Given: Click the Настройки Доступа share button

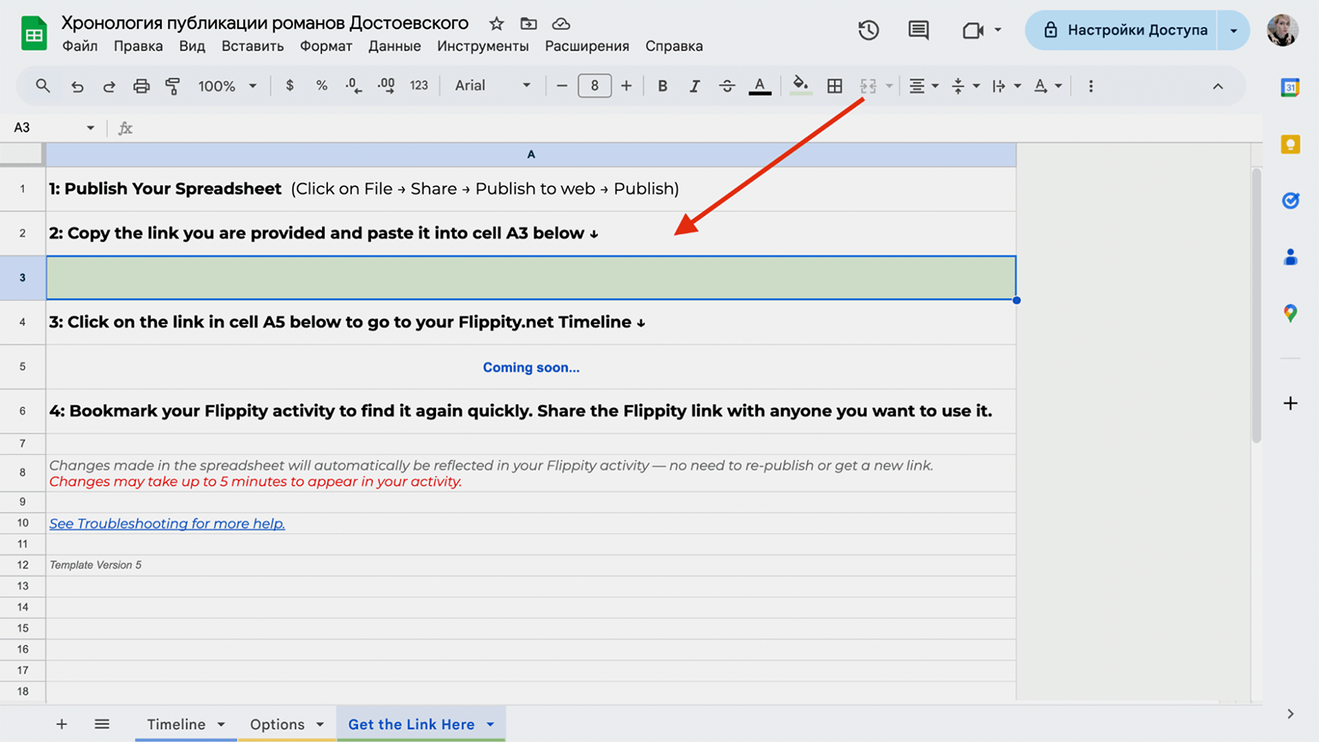Looking at the screenshot, I should click(x=1121, y=30).
